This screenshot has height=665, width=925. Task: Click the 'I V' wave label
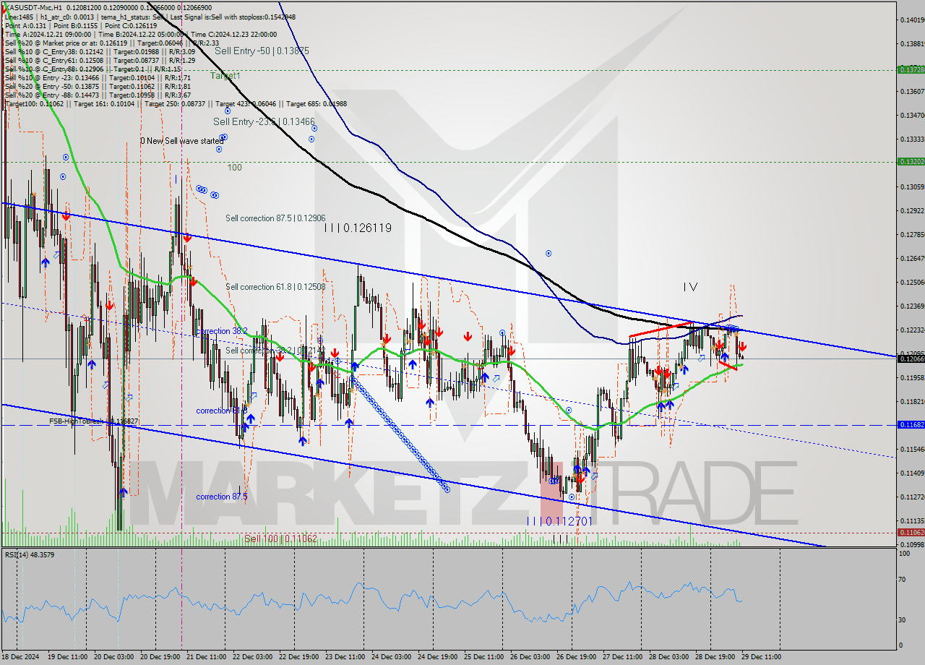690,287
